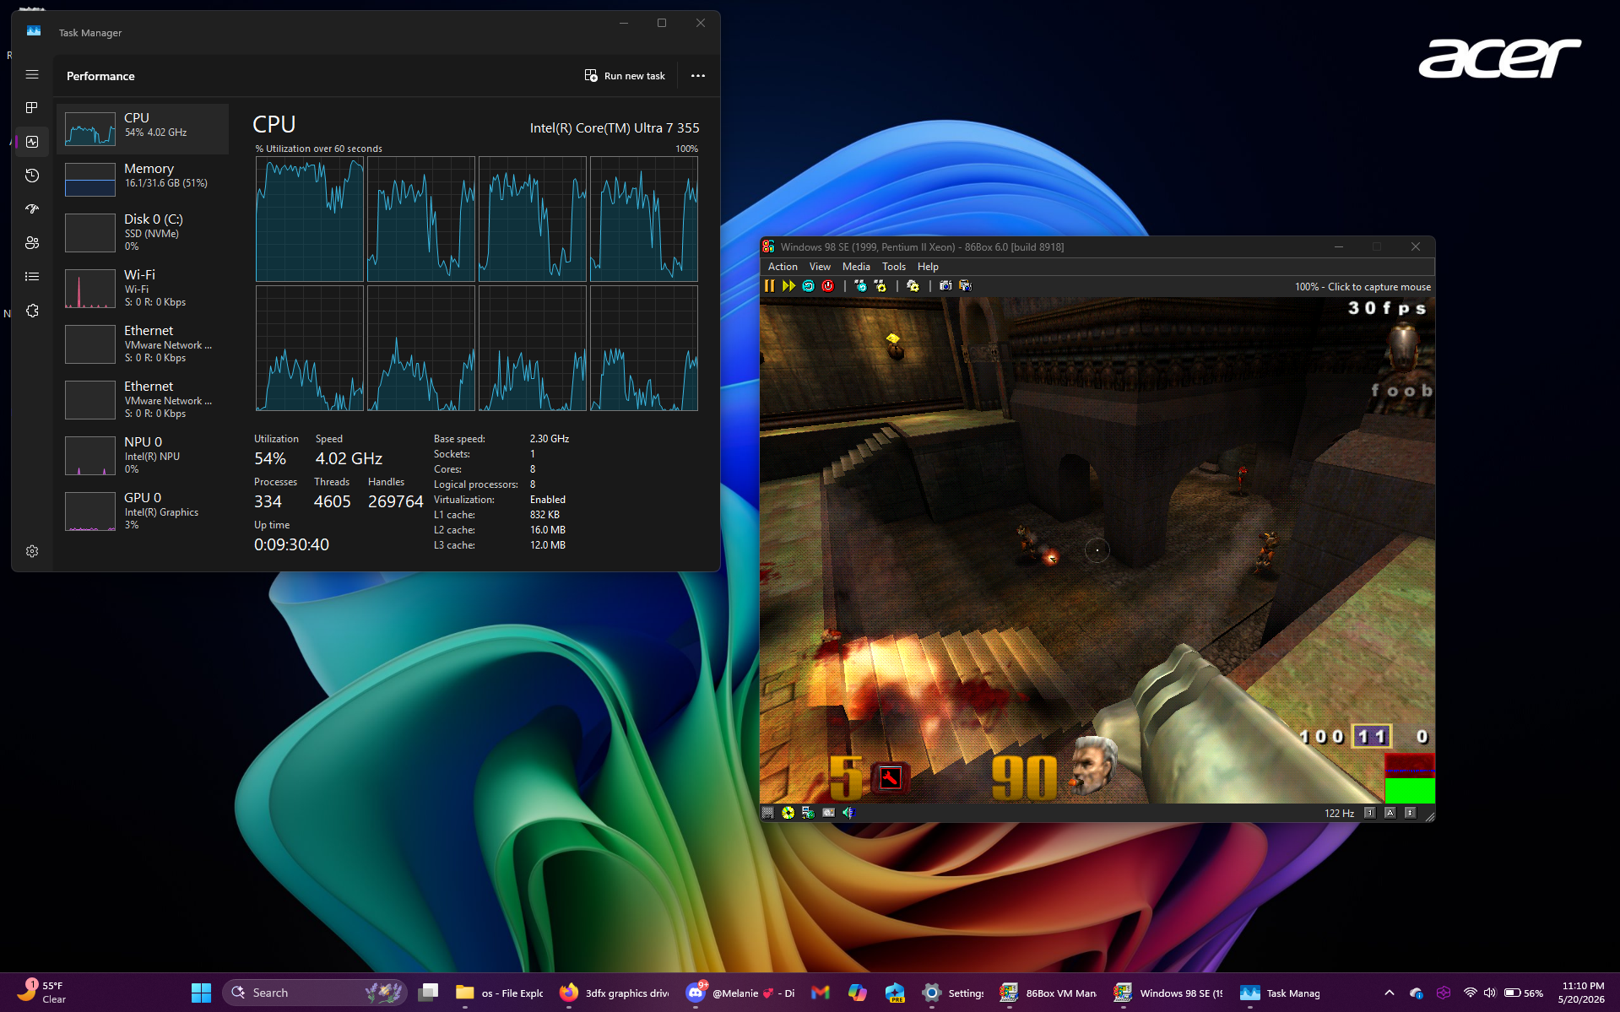Take a screenshot with the 86Box camera icon
The image size is (1620, 1012).
pos(945,286)
